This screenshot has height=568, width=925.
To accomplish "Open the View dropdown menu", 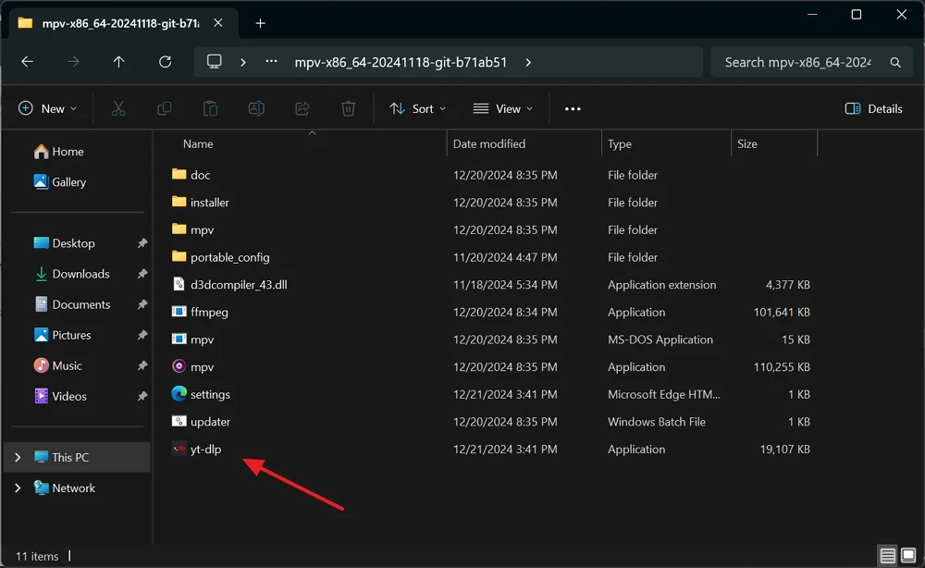I will (503, 108).
